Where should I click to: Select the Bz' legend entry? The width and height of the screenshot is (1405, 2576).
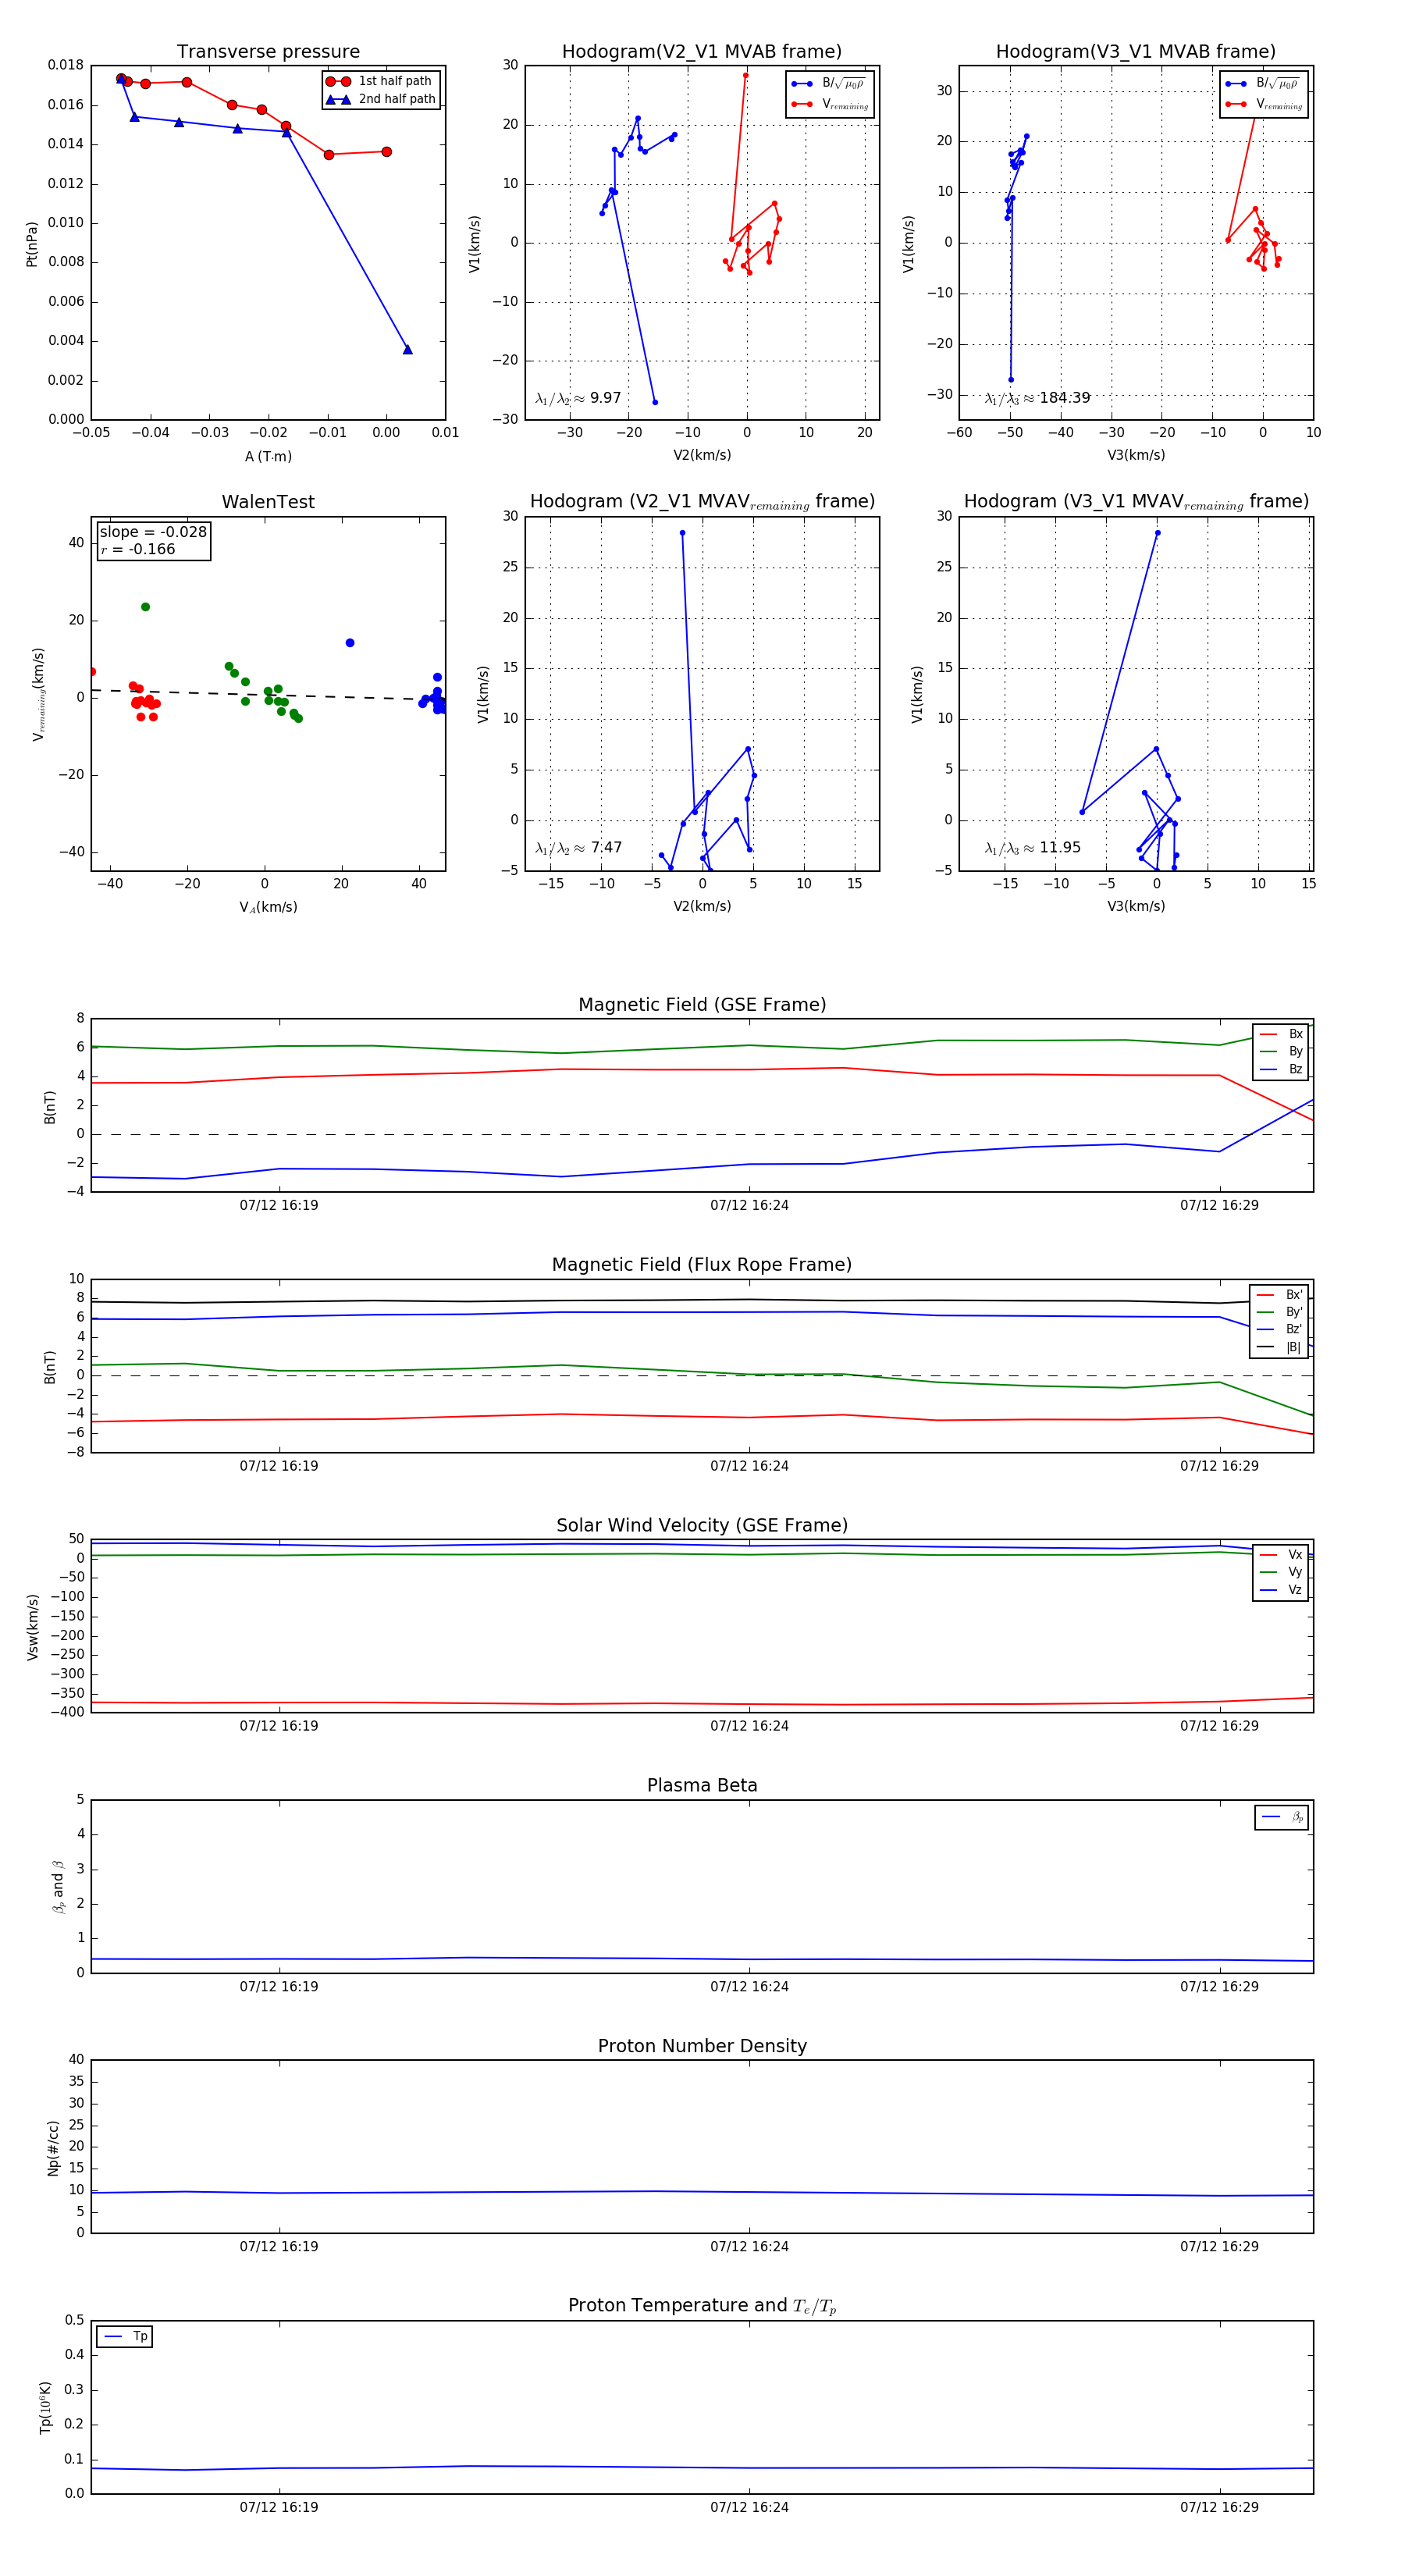[x=1279, y=1329]
